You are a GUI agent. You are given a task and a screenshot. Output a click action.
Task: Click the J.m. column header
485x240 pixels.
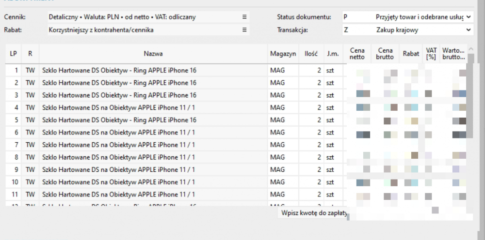(x=333, y=54)
